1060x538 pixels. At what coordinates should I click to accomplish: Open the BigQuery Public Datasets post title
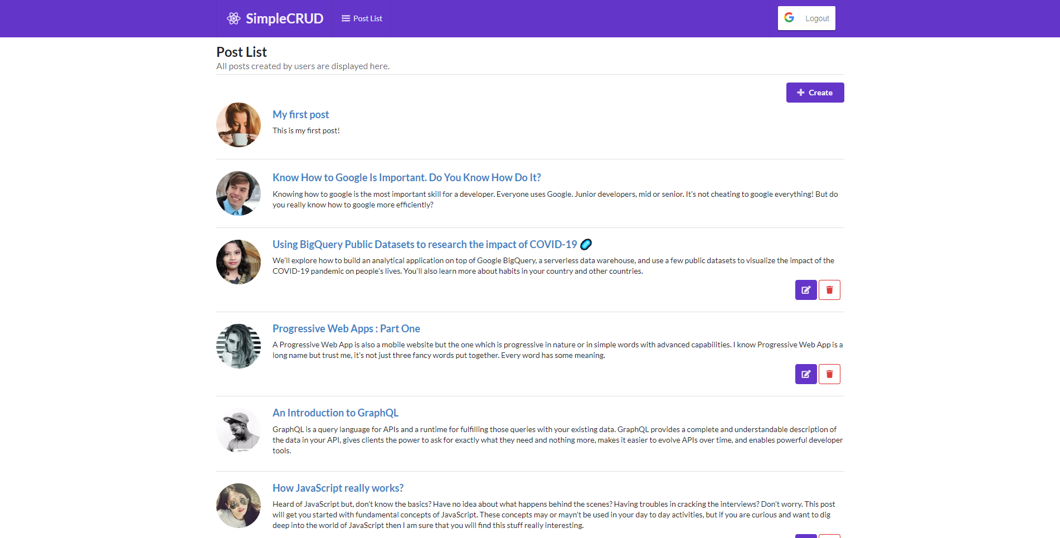(x=424, y=244)
